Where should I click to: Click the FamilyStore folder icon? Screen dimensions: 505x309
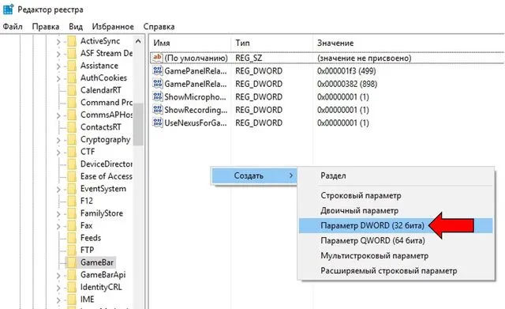(x=72, y=213)
